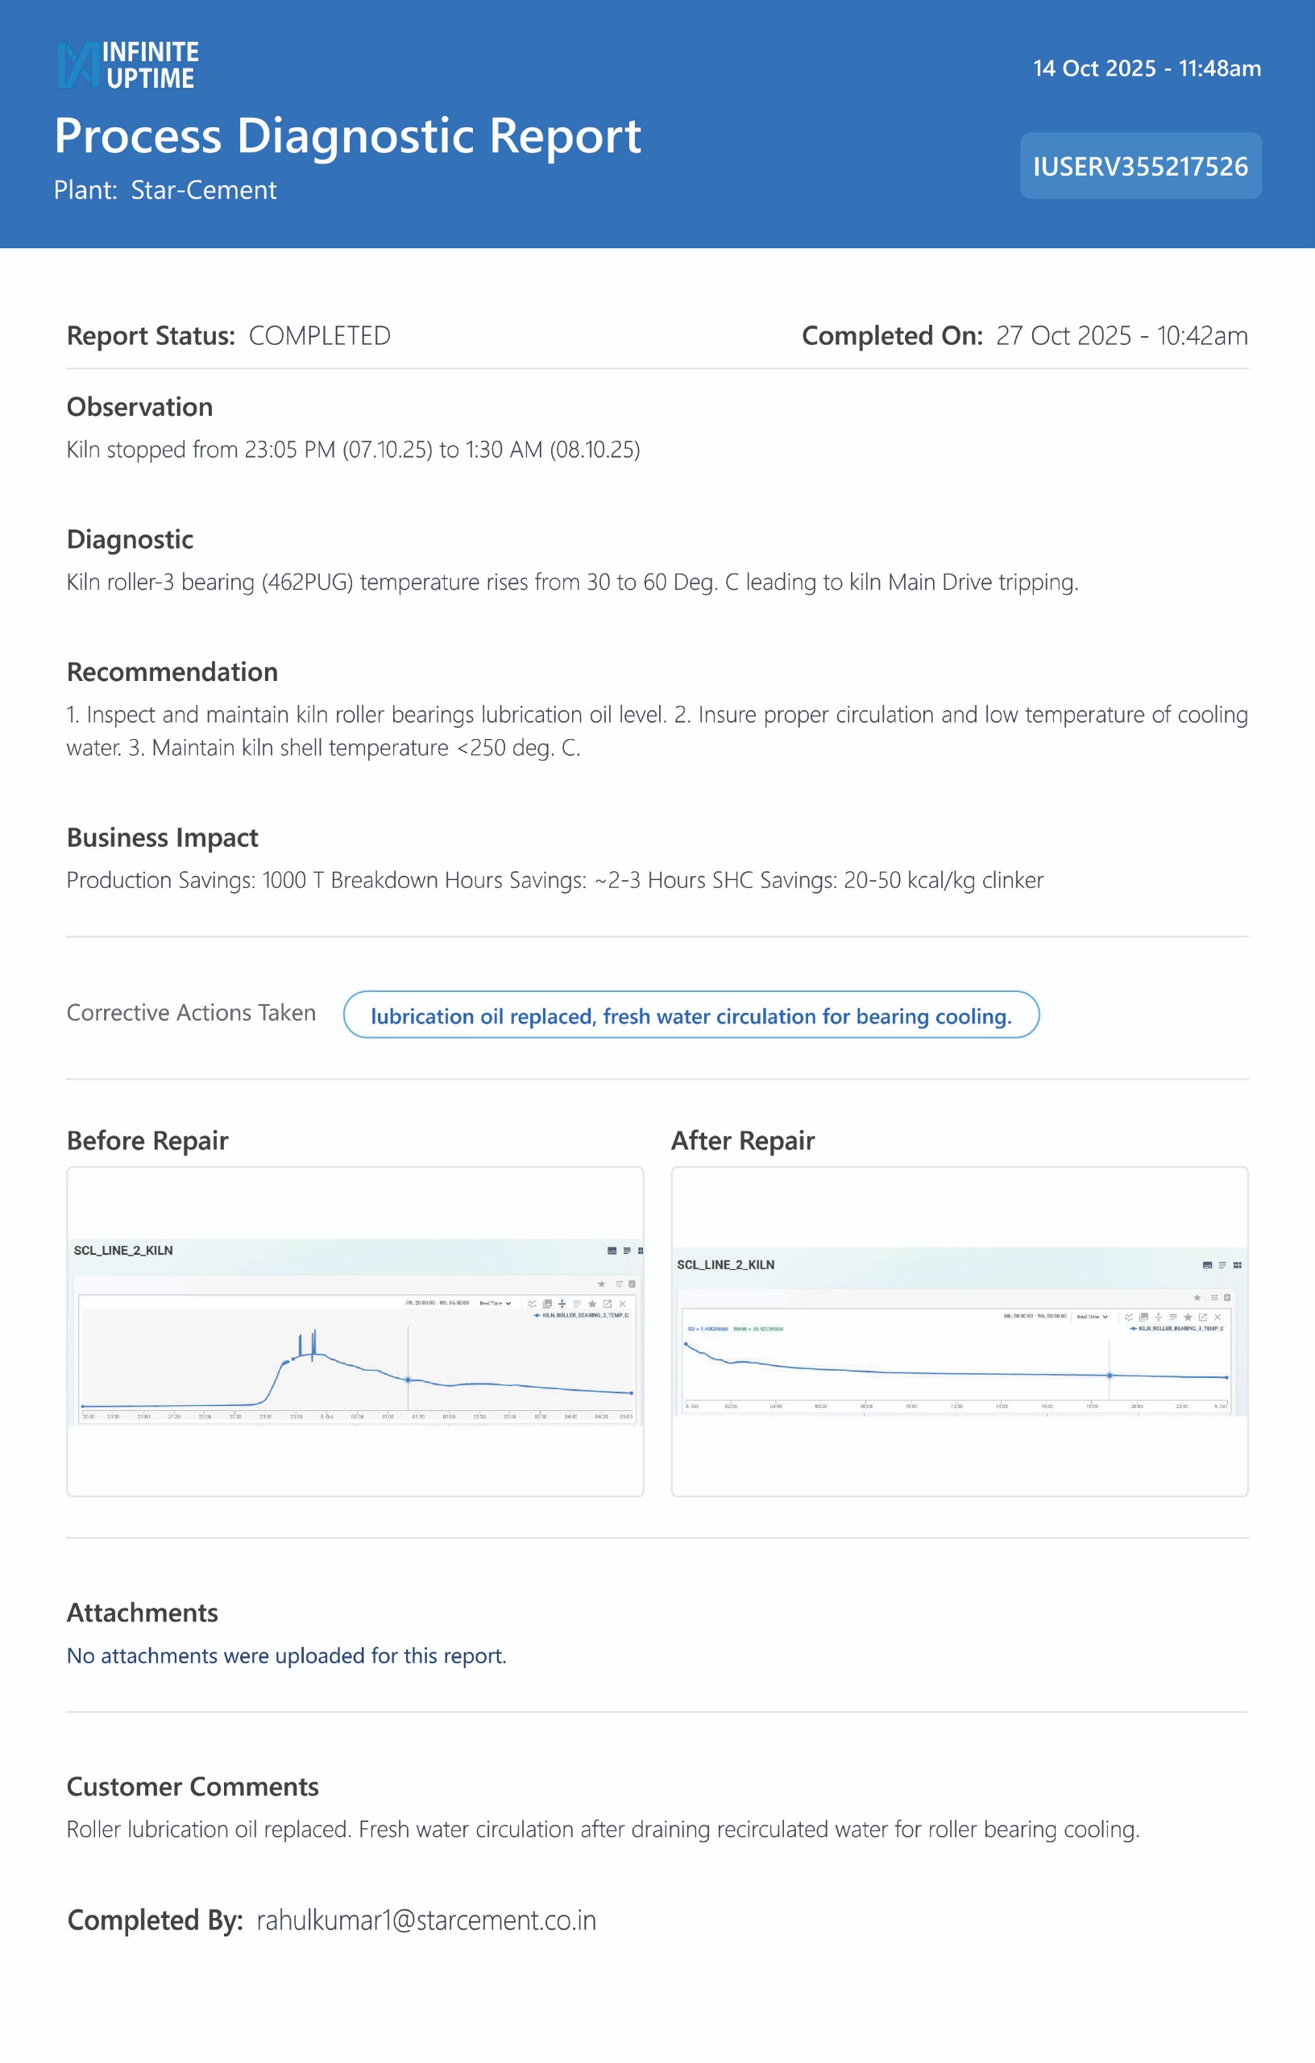Click the open-in-new-window icon in Before Repair chart
Screen dimensions: 1315x2063
tap(608, 1304)
